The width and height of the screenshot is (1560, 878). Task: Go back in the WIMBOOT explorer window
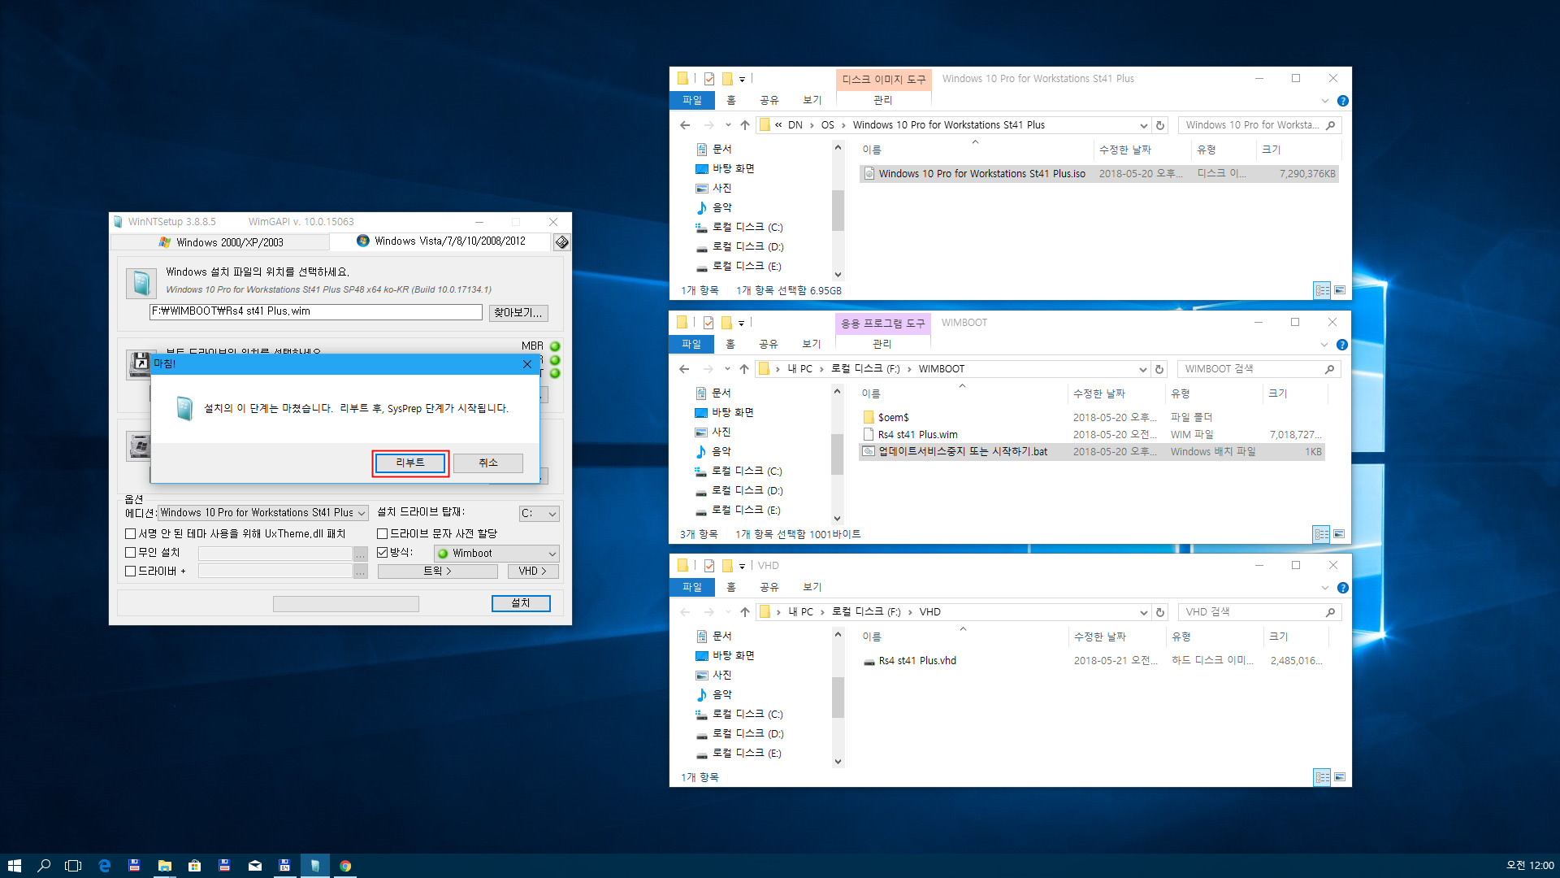tap(684, 369)
